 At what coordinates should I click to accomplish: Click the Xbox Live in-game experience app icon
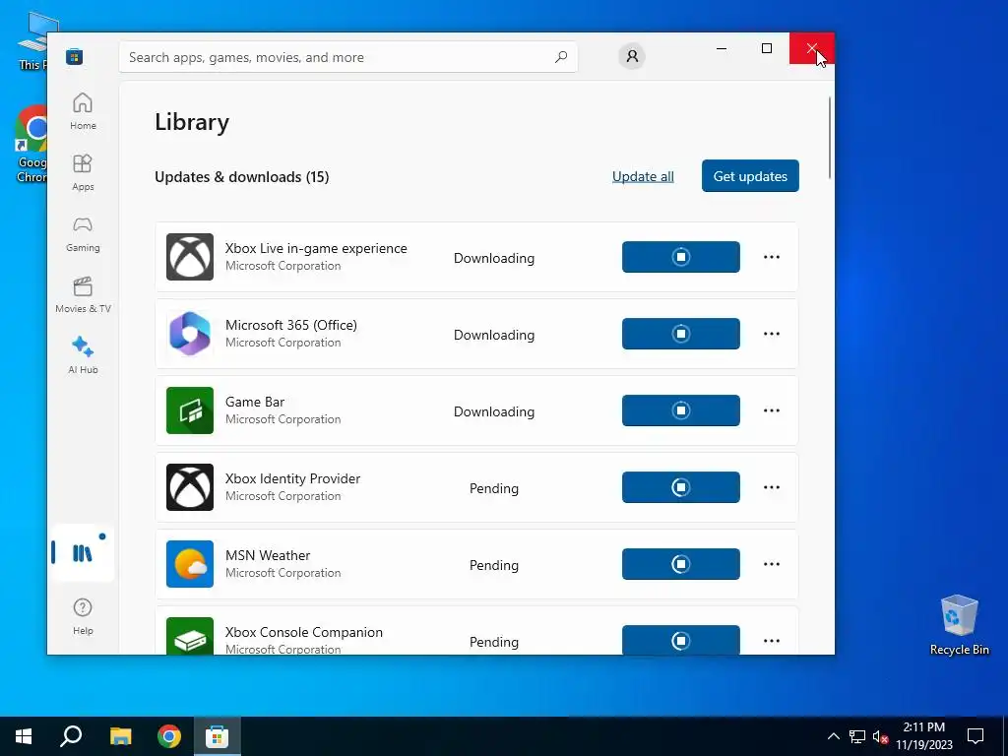click(x=190, y=257)
